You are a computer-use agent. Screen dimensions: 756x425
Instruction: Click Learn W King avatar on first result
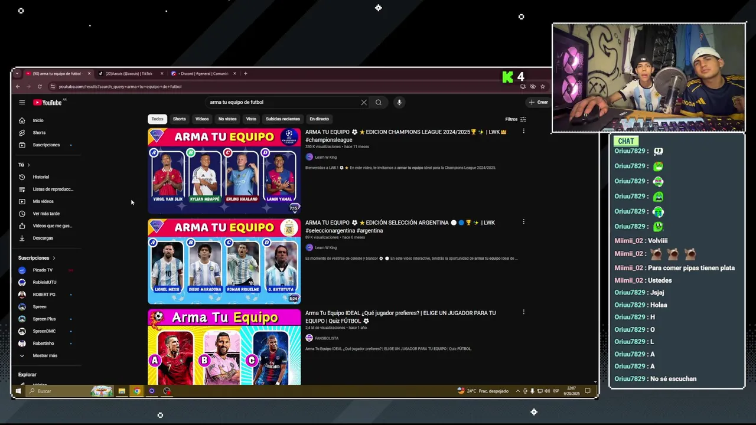point(309,157)
